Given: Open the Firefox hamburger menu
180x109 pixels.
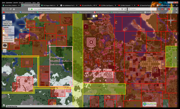Looking at the screenshot, I should [x=176, y=9].
